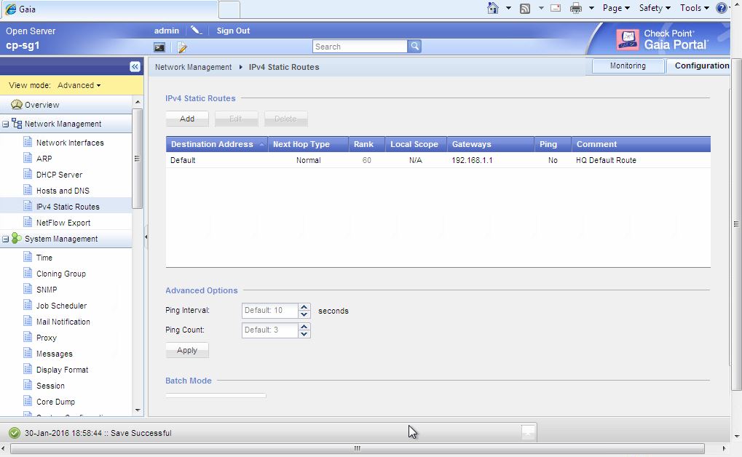Collapse the System Management tree section

(5, 238)
